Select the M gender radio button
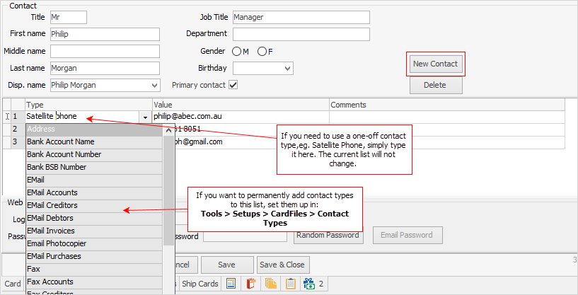 pyautogui.click(x=236, y=51)
